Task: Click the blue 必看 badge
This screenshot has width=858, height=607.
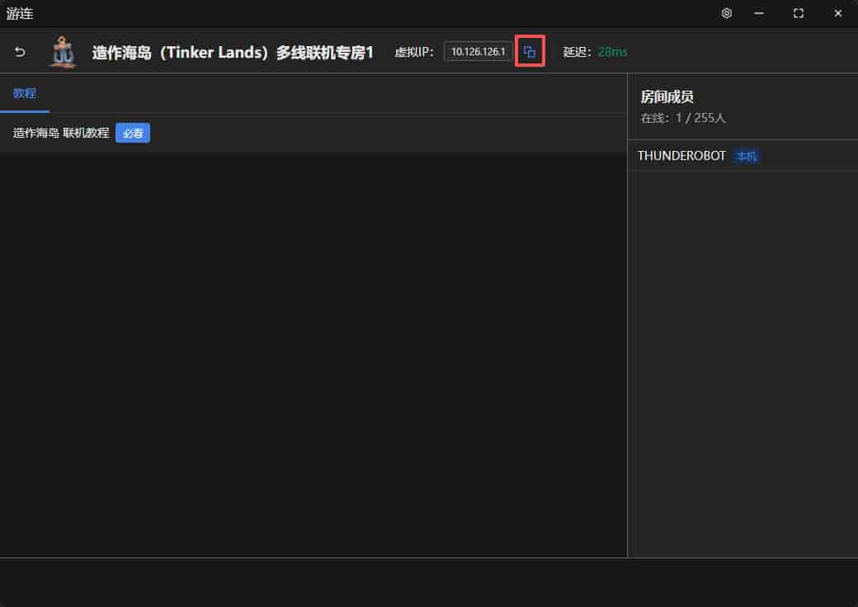Action: (133, 133)
